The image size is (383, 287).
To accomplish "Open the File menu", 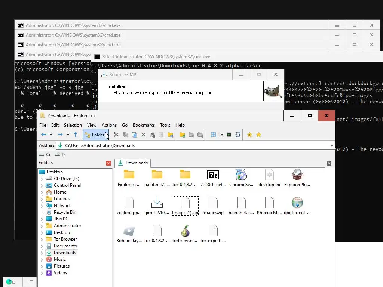I will click(43, 125).
